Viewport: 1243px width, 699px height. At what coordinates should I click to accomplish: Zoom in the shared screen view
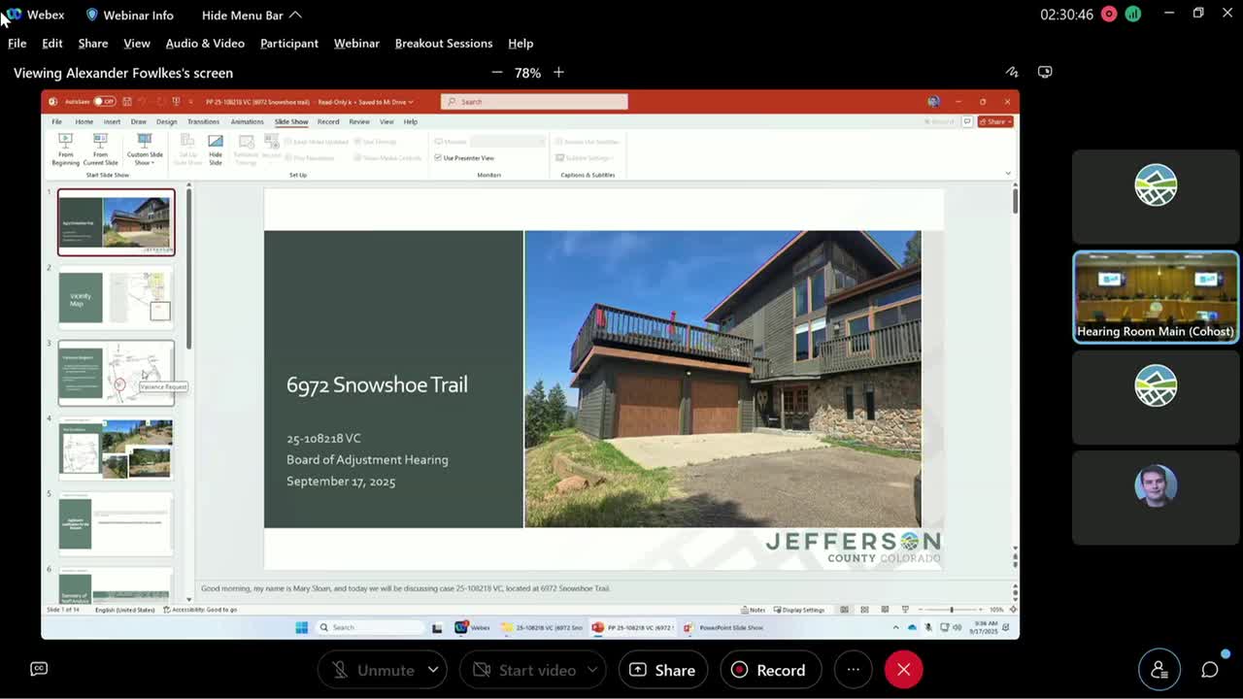[x=558, y=73]
